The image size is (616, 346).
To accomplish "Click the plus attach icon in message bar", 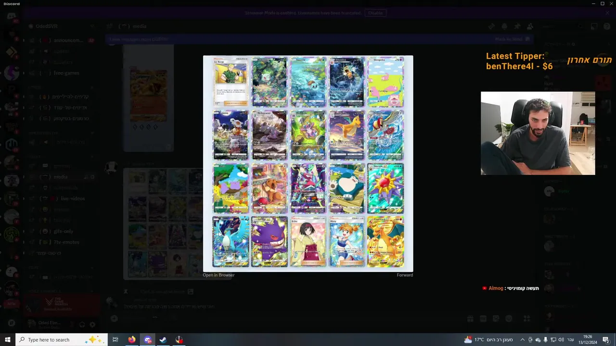I will (114, 318).
